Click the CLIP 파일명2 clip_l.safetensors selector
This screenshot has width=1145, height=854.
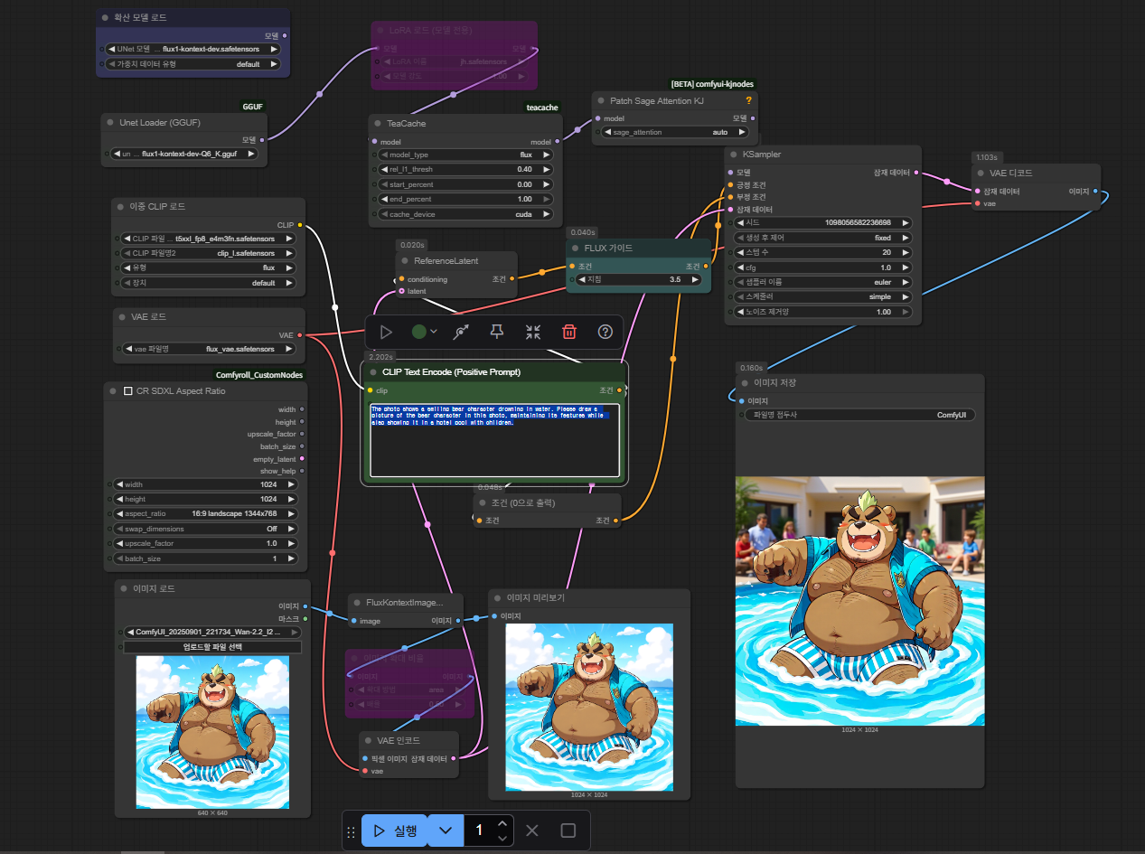tap(210, 253)
